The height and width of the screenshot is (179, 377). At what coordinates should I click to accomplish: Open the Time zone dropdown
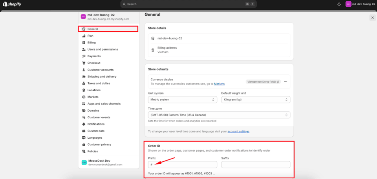pos(219,115)
